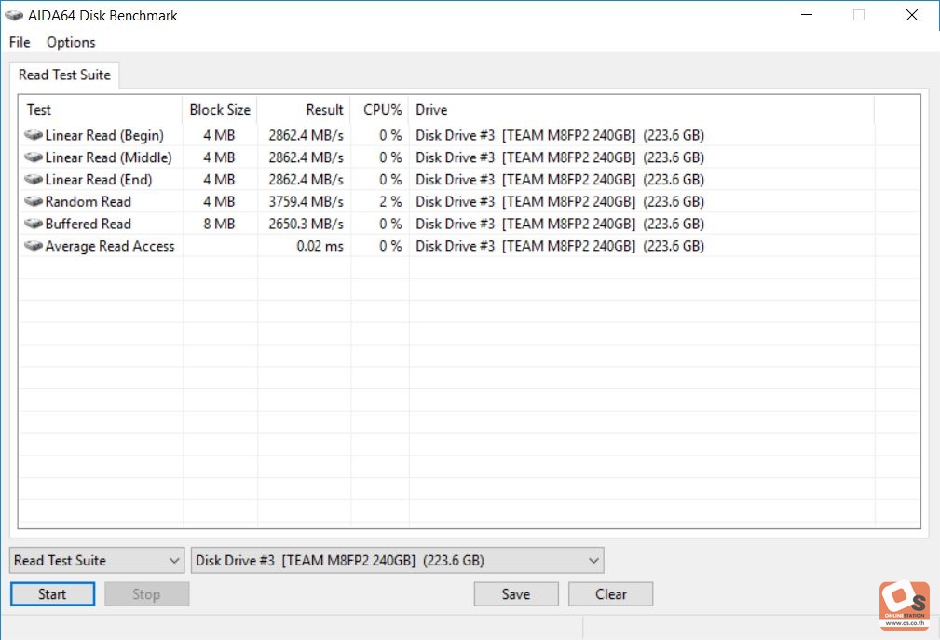Click the disk icon beside Average Read Access
The width and height of the screenshot is (940, 640).
pyautogui.click(x=34, y=246)
